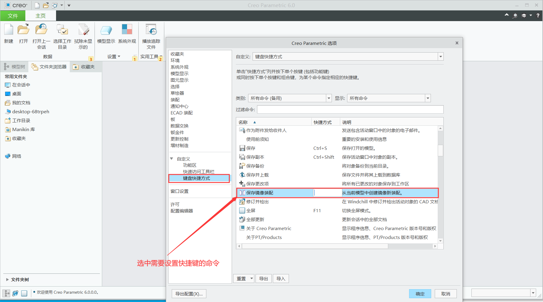Click 打开上一会话 ribbon icon

pyautogui.click(x=41, y=30)
